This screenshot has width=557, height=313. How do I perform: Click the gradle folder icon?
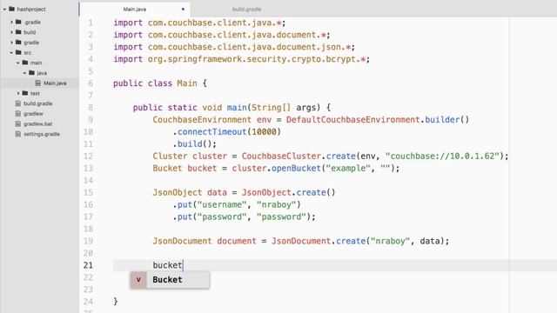click(x=18, y=43)
